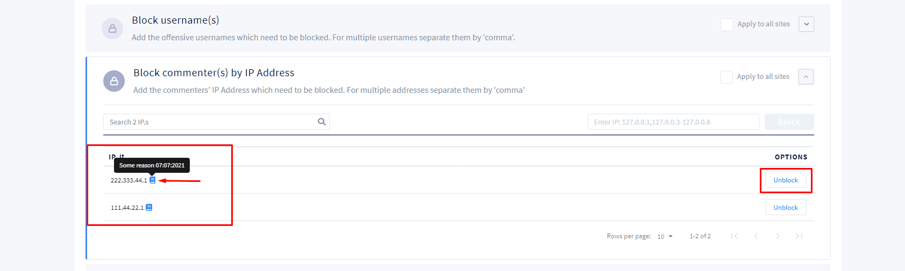
Task: Click the note icon beside 111.44.22.1
Action: [149, 208]
